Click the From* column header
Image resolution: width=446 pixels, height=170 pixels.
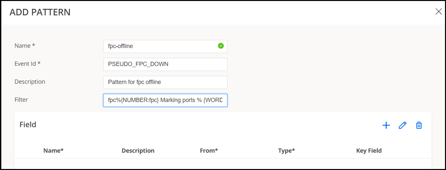pos(209,151)
